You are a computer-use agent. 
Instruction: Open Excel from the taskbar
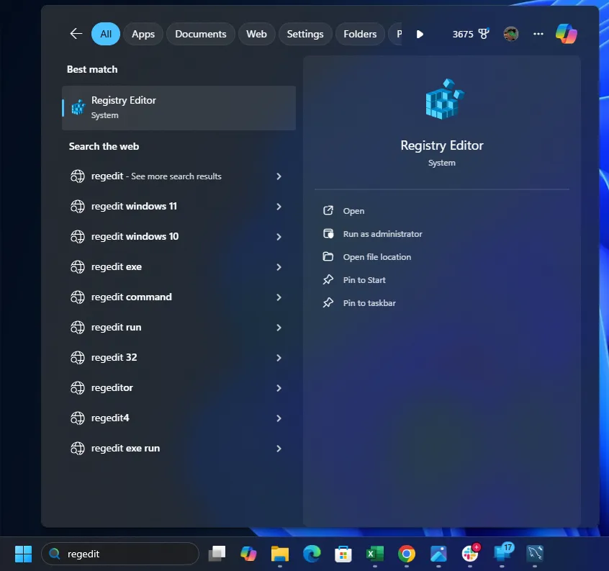pyautogui.click(x=374, y=554)
